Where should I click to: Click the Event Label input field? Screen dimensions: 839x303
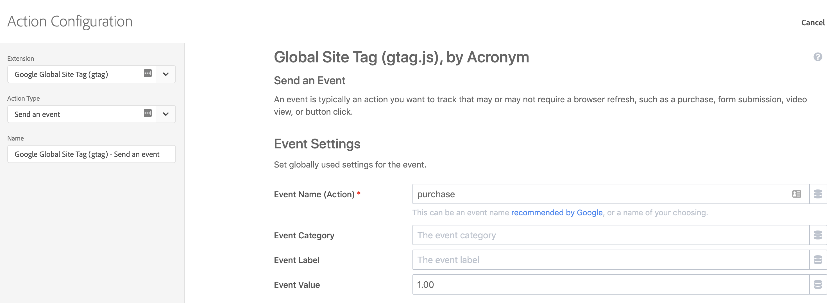pyautogui.click(x=611, y=260)
